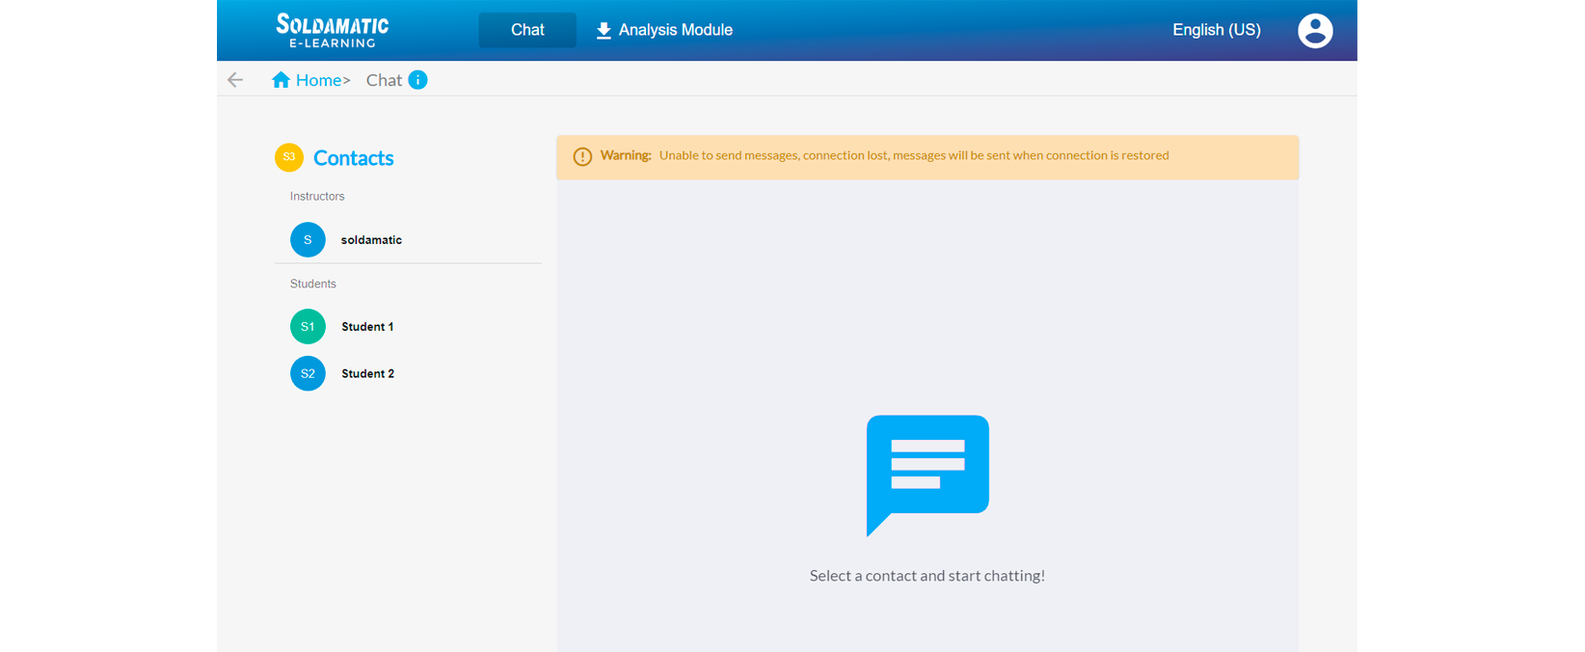Image resolution: width=1585 pixels, height=652 pixels.
Task: Select the green S1 student avatar
Action: click(308, 327)
